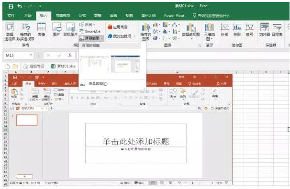Open the Charts group dialog launcher
290x189 pixels.
pos(200,45)
